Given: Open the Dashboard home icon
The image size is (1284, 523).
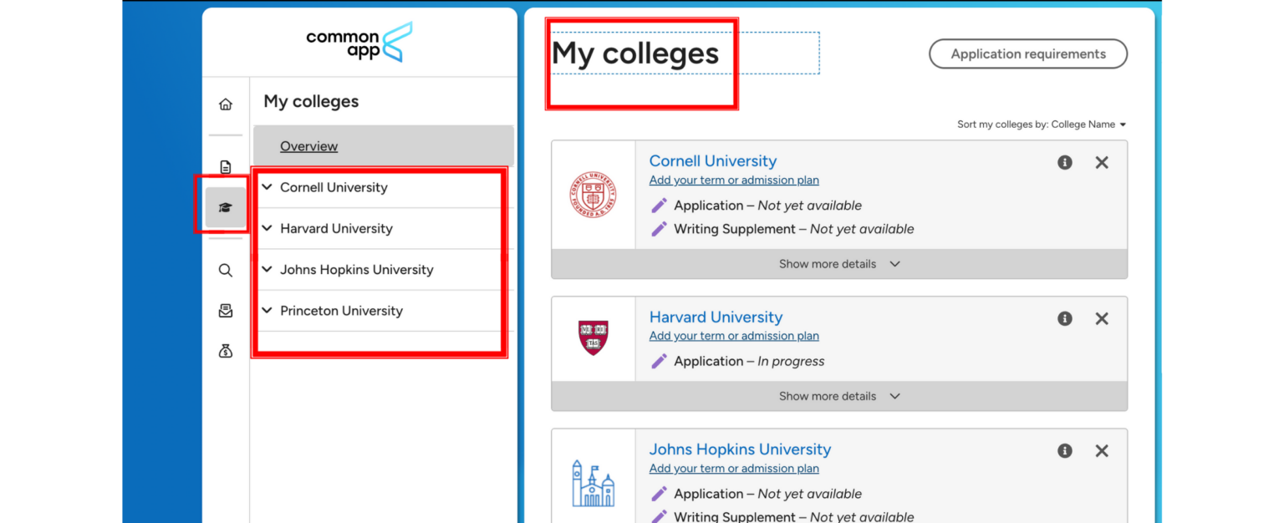Looking at the screenshot, I should [x=225, y=104].
